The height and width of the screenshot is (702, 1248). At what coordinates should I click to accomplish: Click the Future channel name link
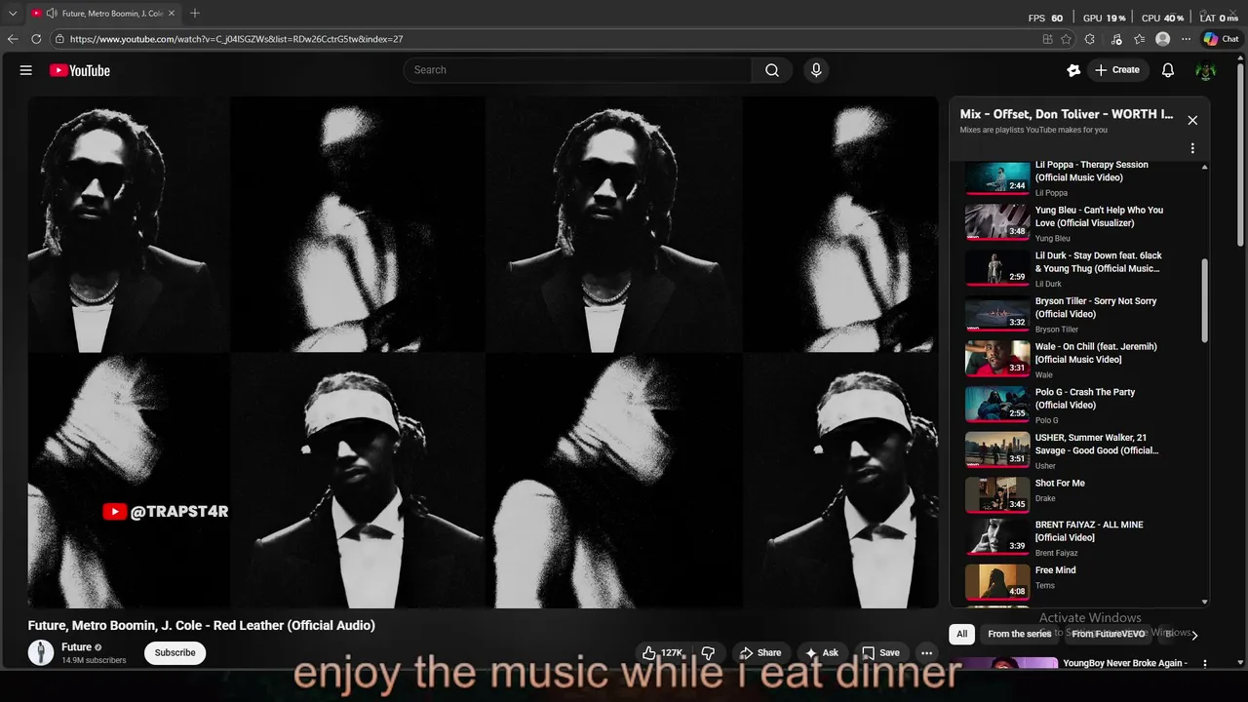tap(76, 646)
